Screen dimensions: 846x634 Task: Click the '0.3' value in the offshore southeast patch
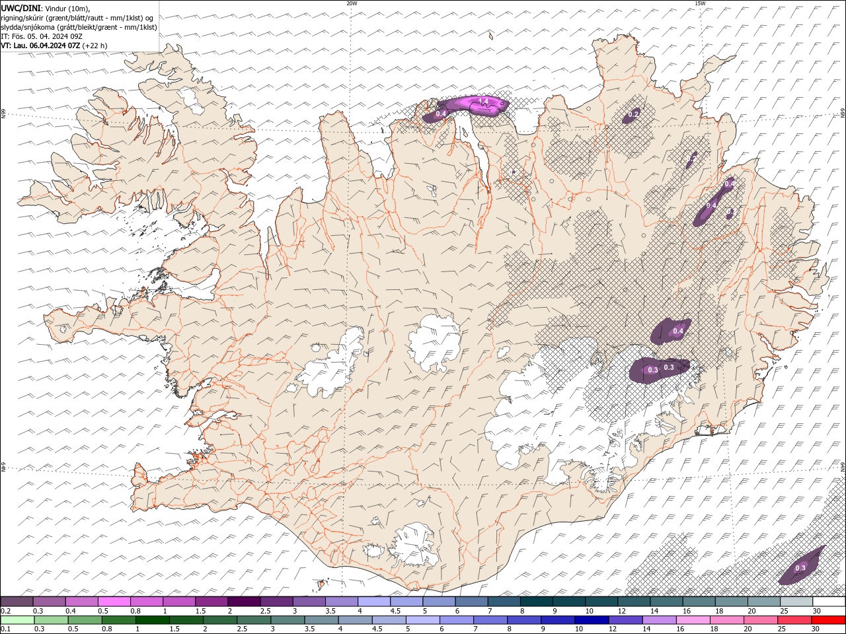[x=800, y=568]
